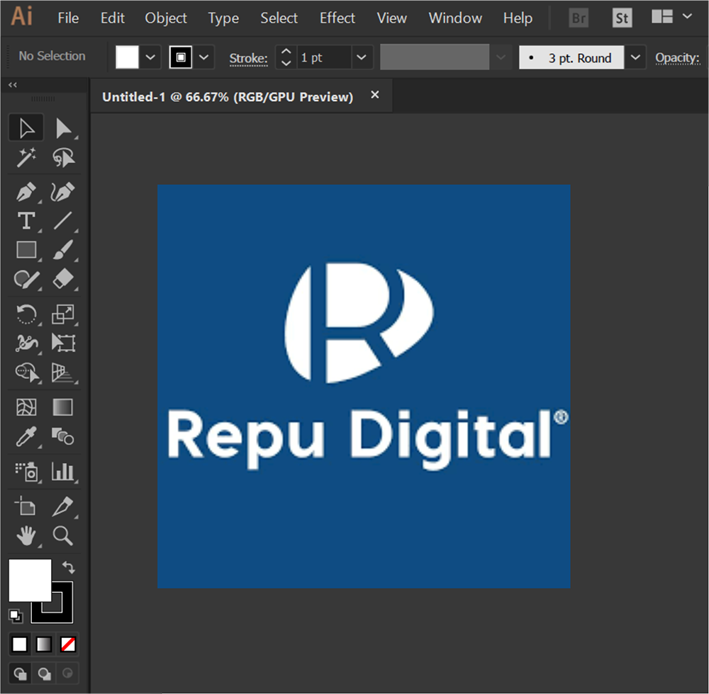This screenshot has height=694, width=709.
Task: Select the Selection tool (black arrow)
Action: tap(26, 128)
